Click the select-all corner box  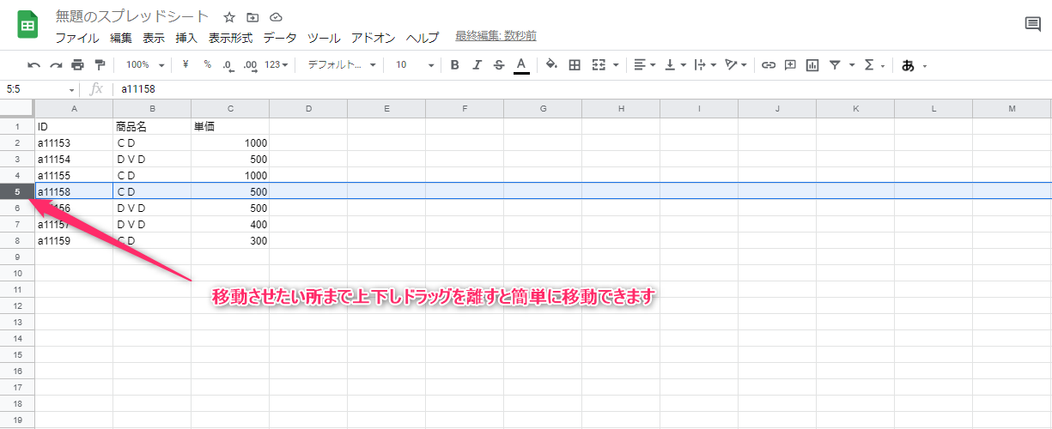(x=17, y=108)
